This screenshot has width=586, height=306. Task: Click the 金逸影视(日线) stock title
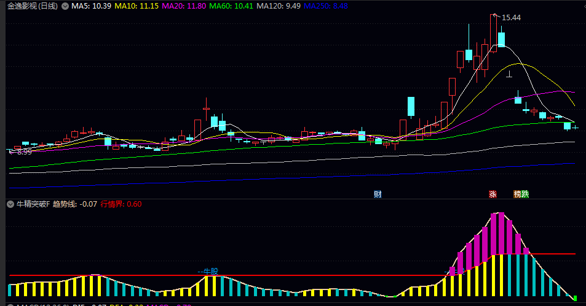33,6
